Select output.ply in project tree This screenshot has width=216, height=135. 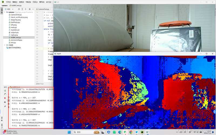(x=15, y=32)
